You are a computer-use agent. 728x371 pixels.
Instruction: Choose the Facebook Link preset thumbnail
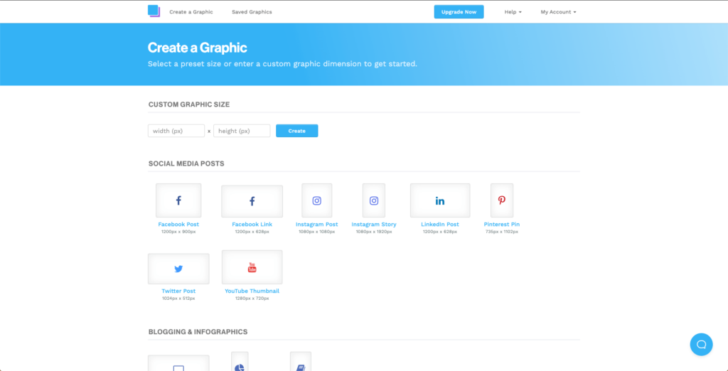point(252,201)
